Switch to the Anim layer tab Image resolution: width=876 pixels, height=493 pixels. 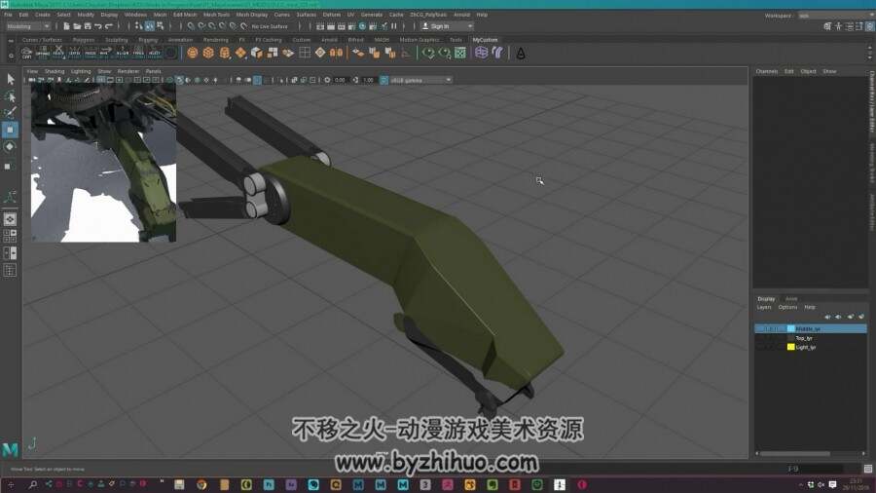pyautogui.click(x=791, y=298)
